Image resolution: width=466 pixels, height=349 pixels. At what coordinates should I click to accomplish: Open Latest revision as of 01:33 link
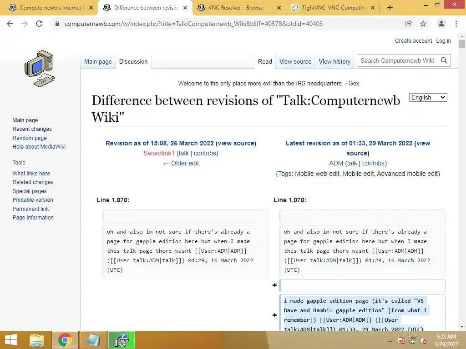click(349, 143)
